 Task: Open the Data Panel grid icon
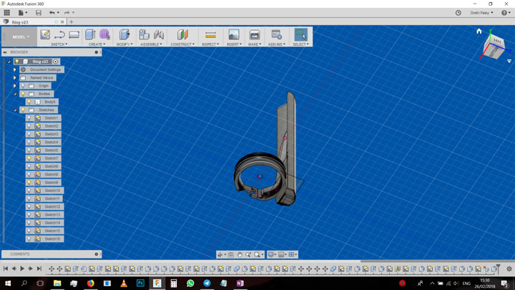pyautogui.click(x=6, y=13)
